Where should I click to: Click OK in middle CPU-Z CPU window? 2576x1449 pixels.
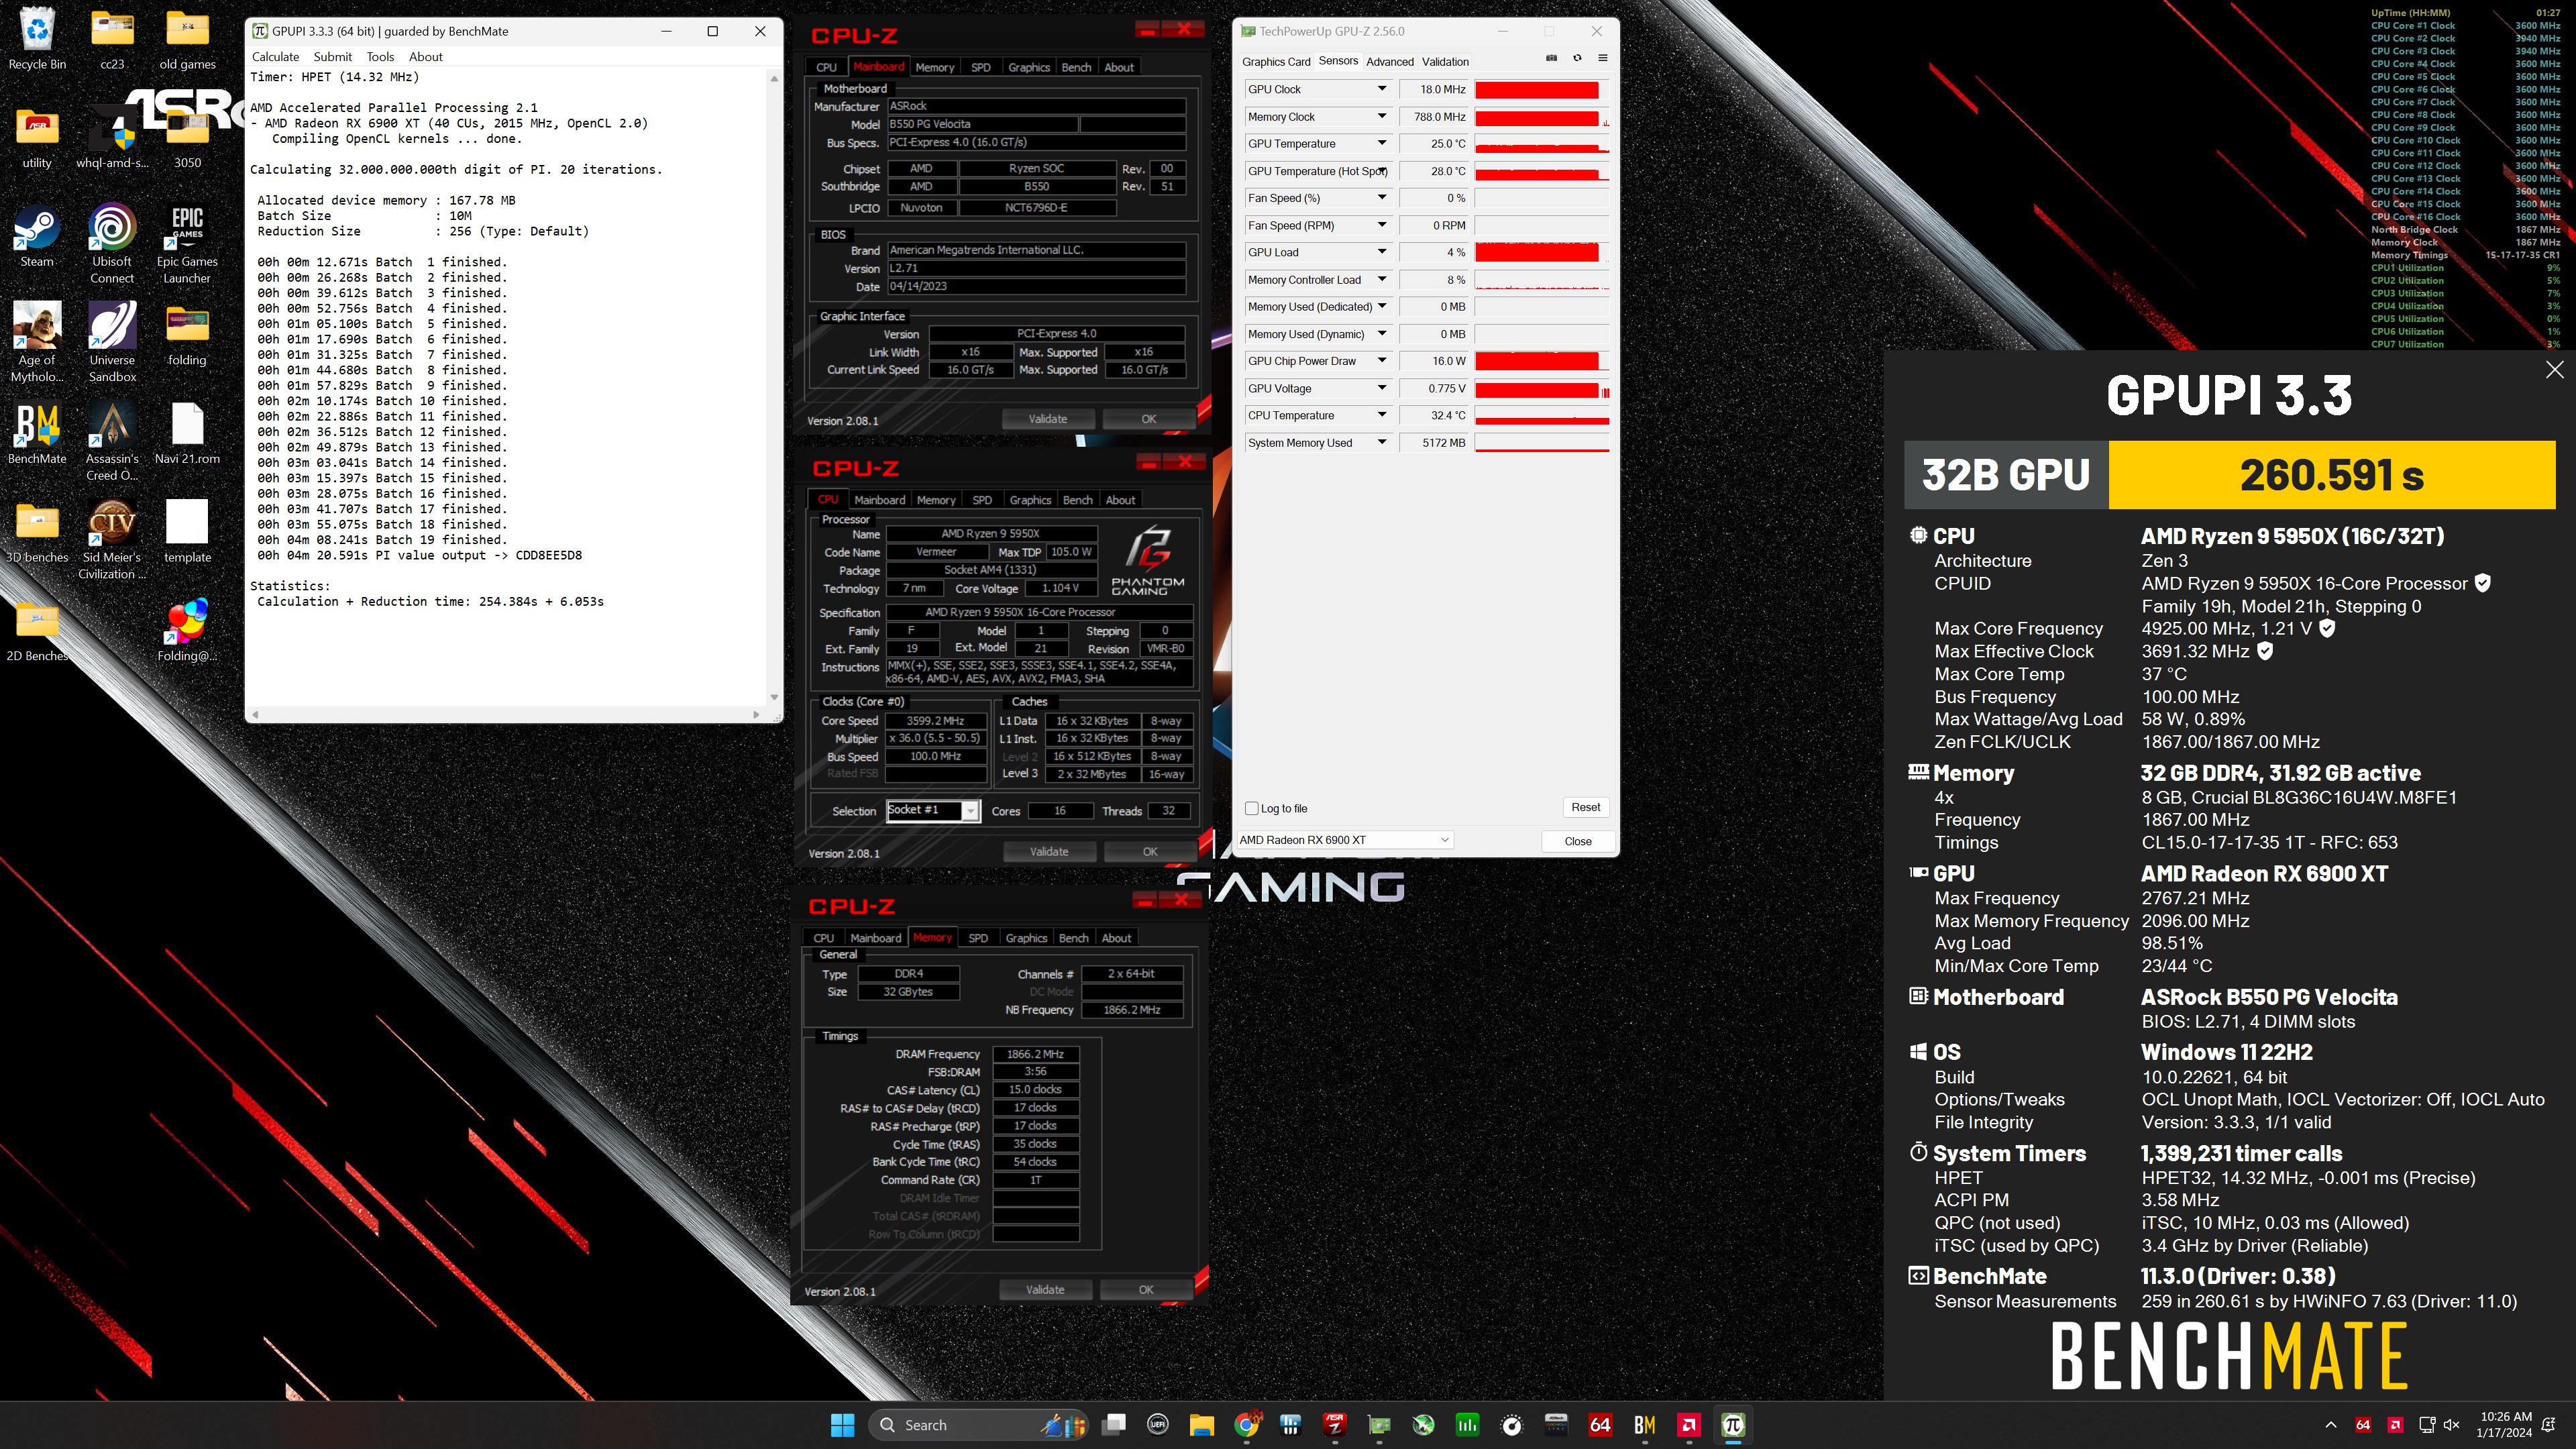[x=1150, y=852]
